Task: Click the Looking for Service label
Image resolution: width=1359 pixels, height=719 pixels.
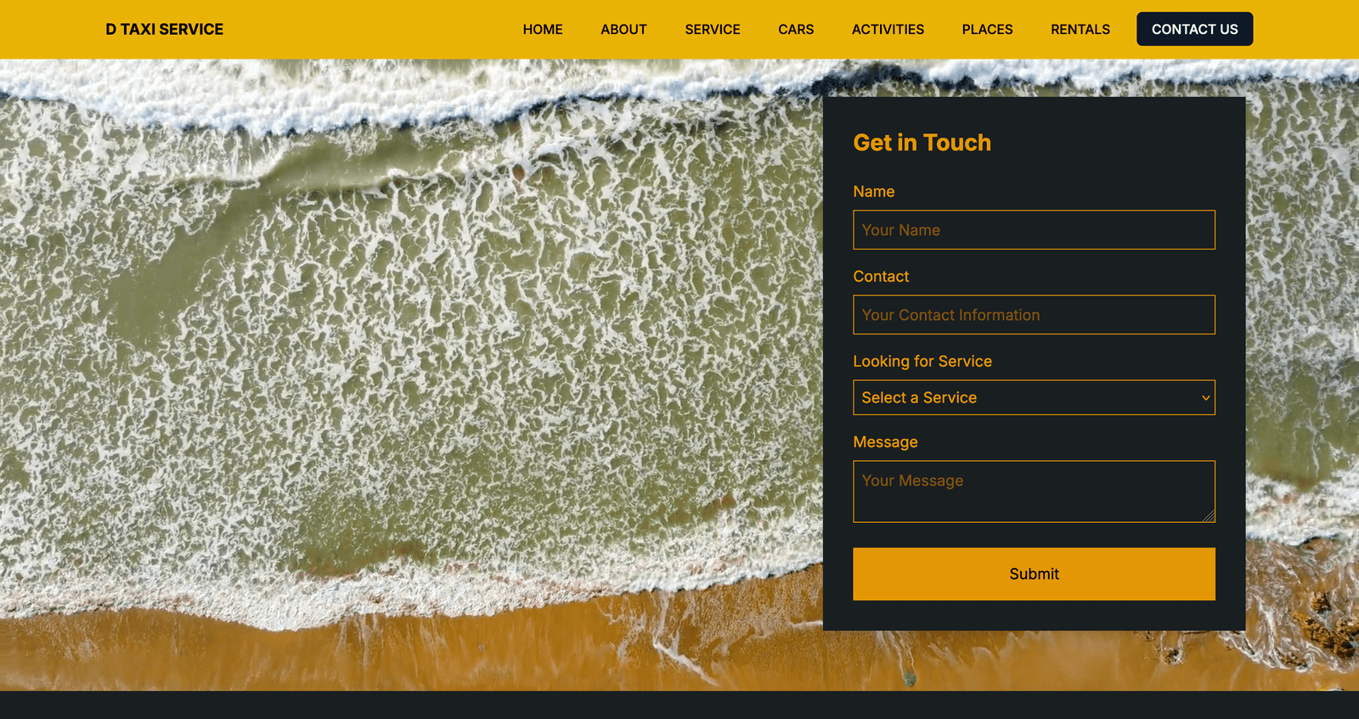Action: [x=922, y=362]
